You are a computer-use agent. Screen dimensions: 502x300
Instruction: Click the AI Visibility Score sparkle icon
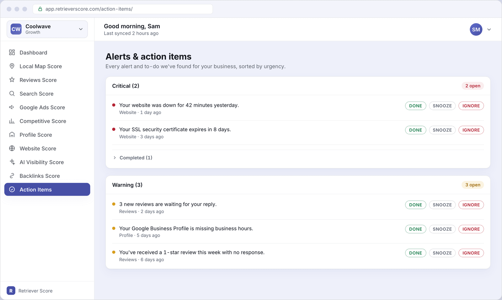(12, 162)
